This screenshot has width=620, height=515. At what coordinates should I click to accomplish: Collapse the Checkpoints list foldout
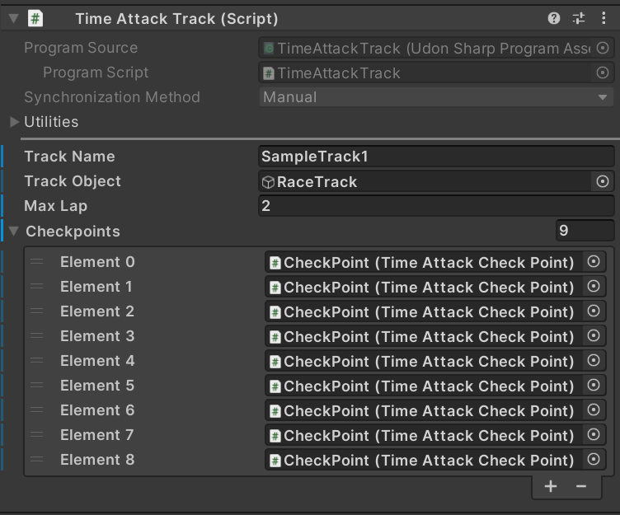[14, 232]
